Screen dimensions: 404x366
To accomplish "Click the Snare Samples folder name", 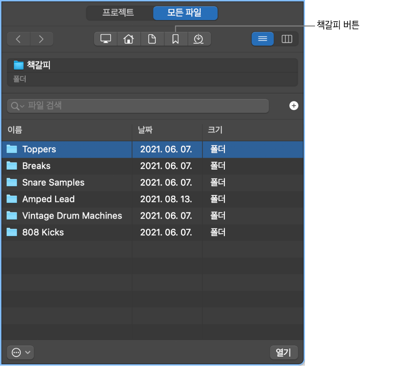I will 53,183.
